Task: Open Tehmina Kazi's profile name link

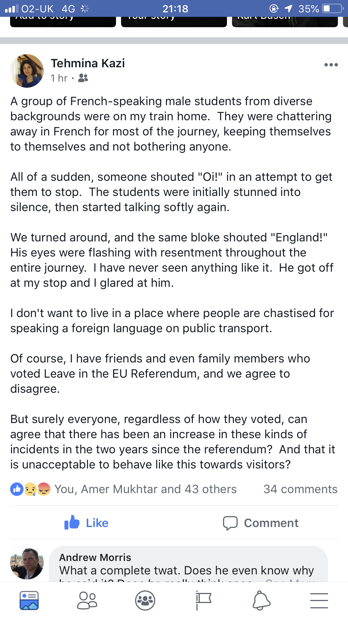Action: pos(88,63)
